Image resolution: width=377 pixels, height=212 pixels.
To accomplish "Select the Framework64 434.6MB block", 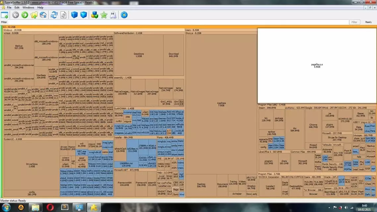I will pyautogui.click(x=125, y=184).
